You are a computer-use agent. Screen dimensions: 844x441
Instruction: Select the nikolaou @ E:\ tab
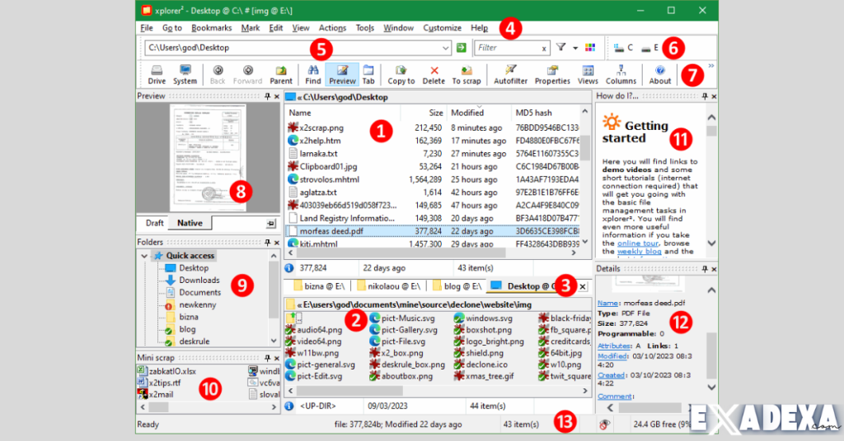[387, 286]
